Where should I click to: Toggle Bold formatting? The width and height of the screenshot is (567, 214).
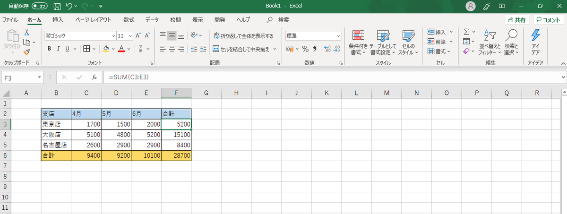click(x=49, y=49)
